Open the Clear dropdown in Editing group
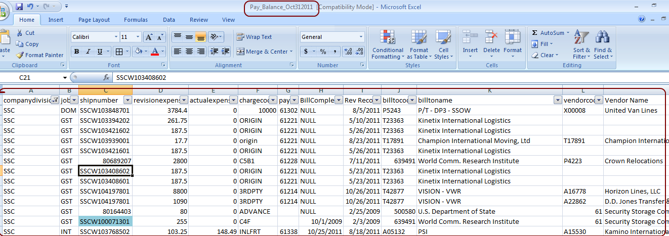 pyautogui.click(x=545, y=55)
